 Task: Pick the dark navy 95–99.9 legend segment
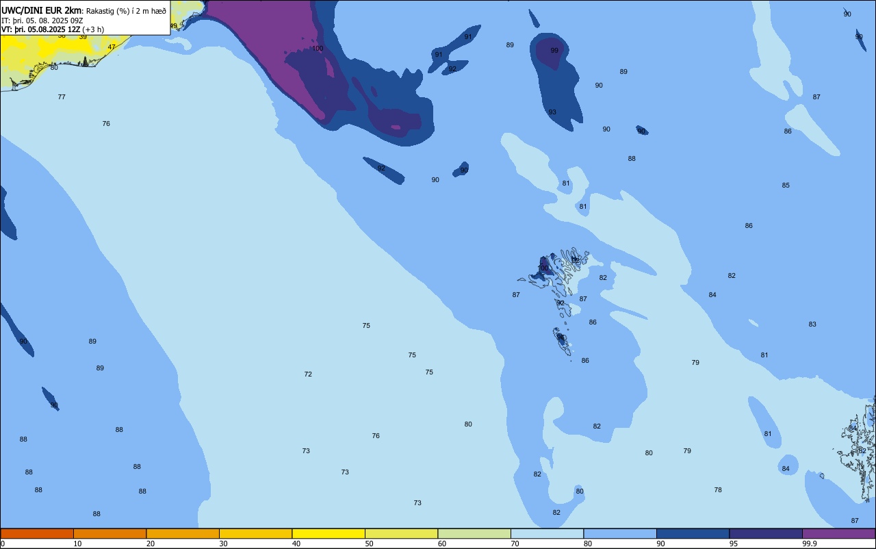click(x=766, y=533)
